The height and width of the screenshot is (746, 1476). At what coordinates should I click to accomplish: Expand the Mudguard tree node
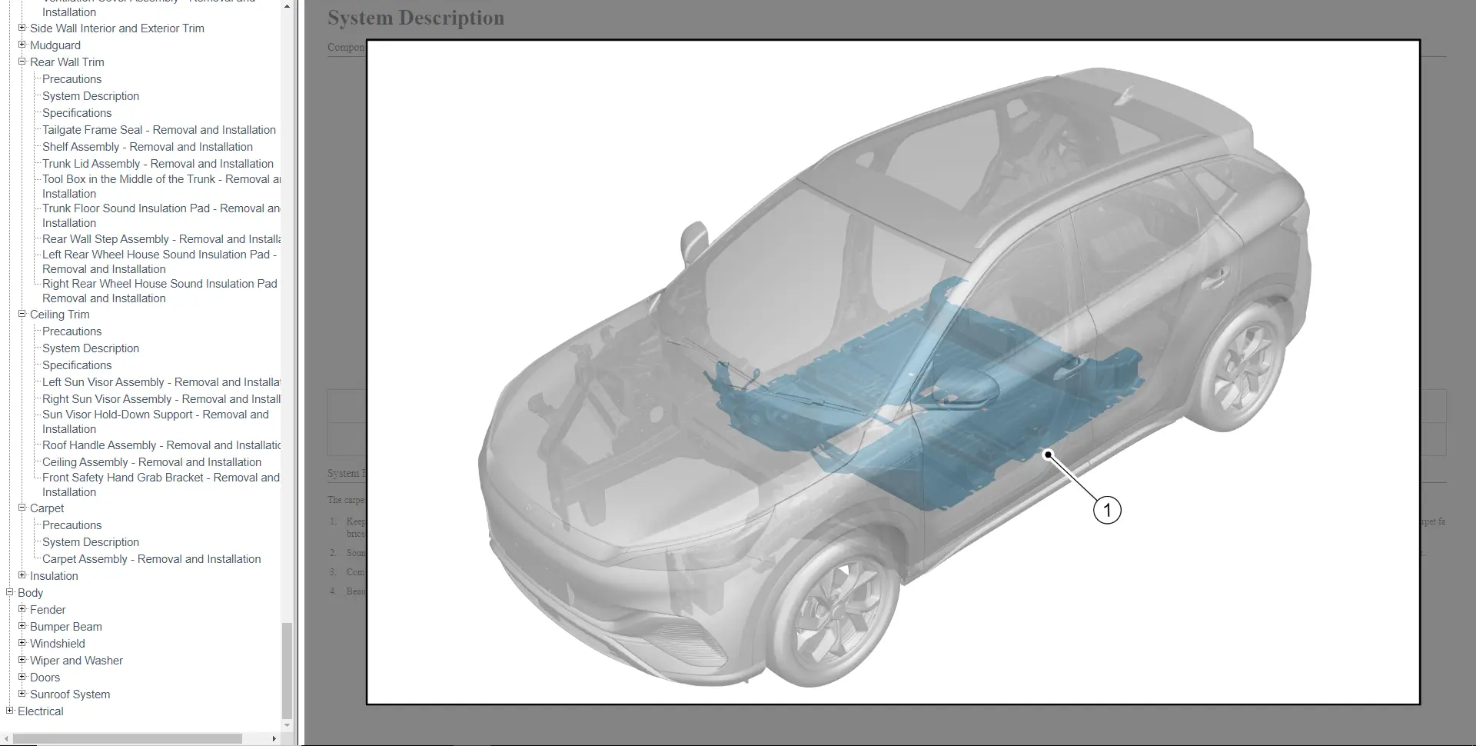(x=22, y=45)
